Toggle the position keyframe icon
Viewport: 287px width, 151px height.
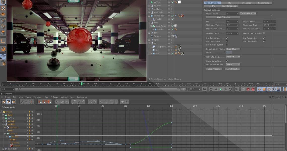pos(259,89)
